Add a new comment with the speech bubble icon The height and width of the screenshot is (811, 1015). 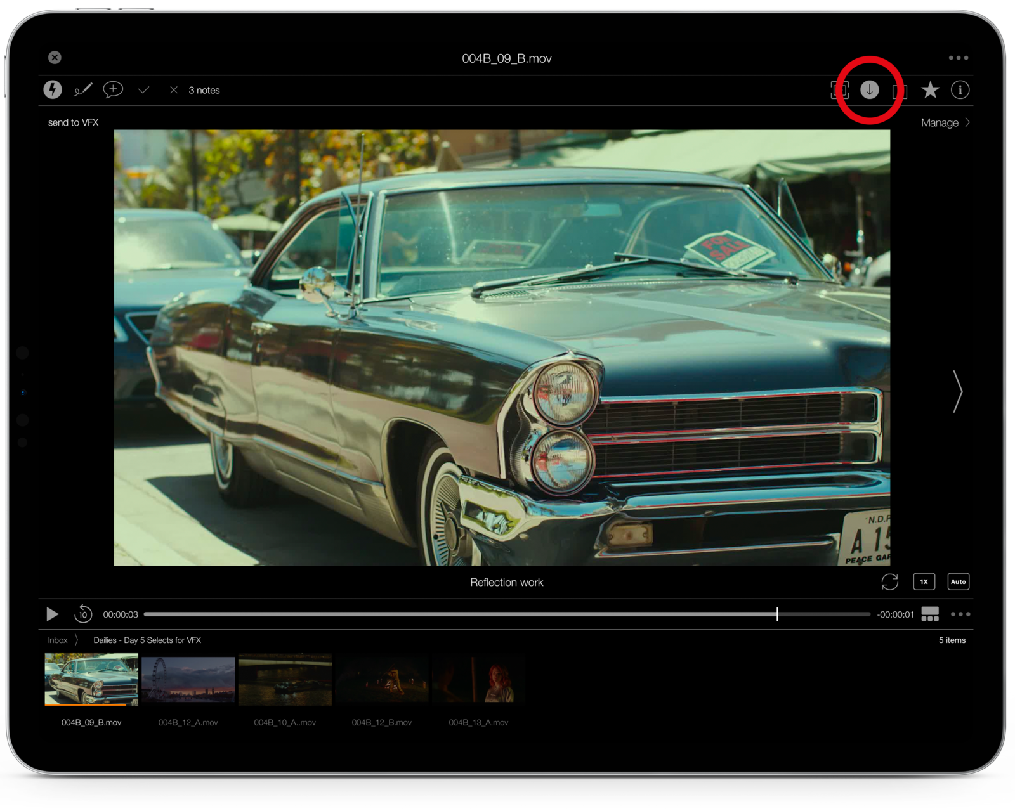pos(113,90)
